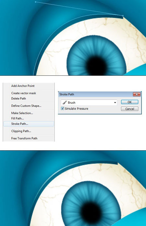The width and height of the screenshot is (146, 226).
Task: Click the highlighted Stroke Path... entry
Action: (29, 124)
